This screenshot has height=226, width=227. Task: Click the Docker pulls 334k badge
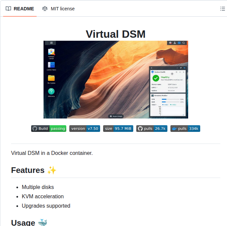click(x=185, y=129)
